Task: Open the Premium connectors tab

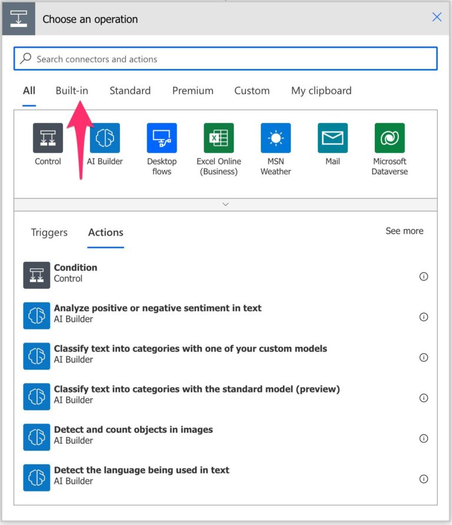Action: [192, 91]
